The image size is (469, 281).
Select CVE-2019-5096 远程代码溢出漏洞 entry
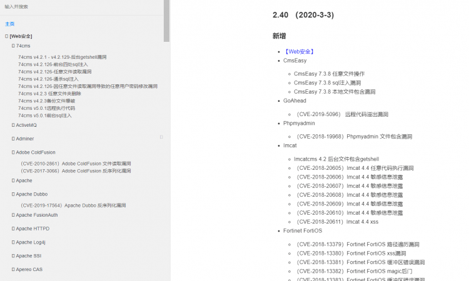(341, 114)
